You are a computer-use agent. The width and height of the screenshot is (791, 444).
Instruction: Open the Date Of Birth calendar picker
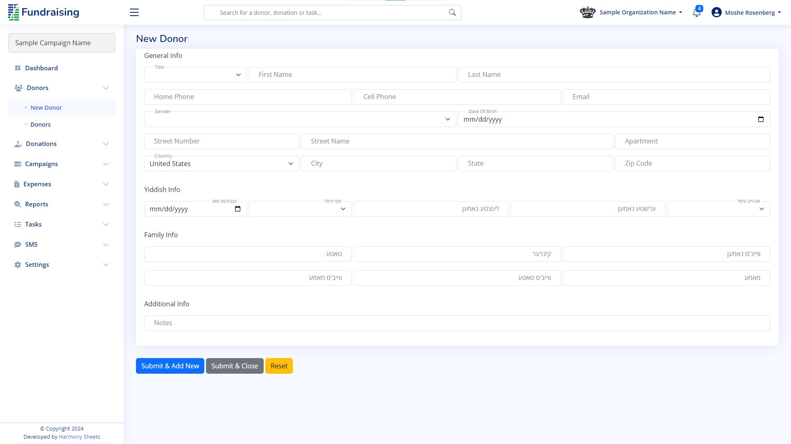pos(761,119)
